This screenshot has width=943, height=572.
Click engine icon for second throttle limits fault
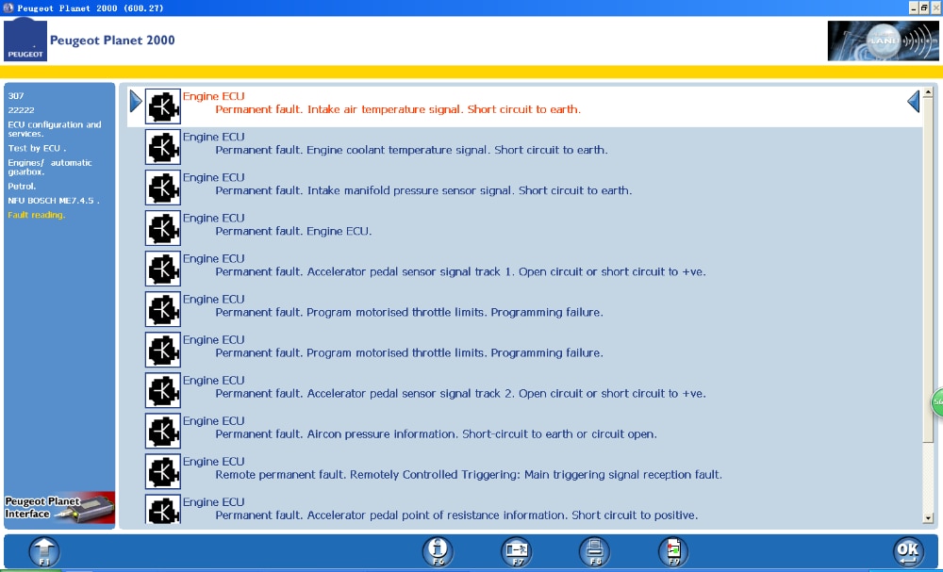tap(163, 350)
